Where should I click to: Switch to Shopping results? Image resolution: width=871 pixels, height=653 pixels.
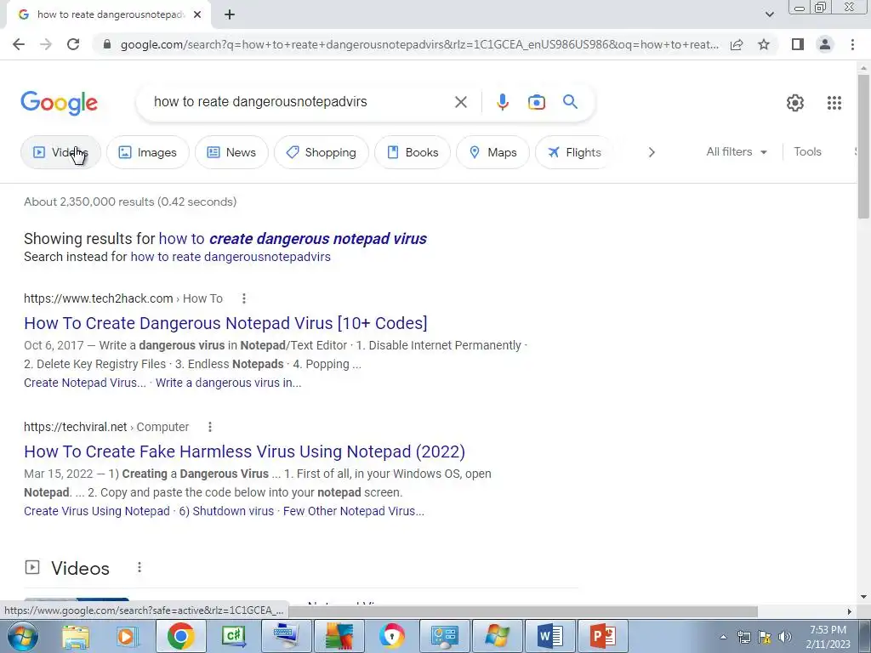coord(321,152)
